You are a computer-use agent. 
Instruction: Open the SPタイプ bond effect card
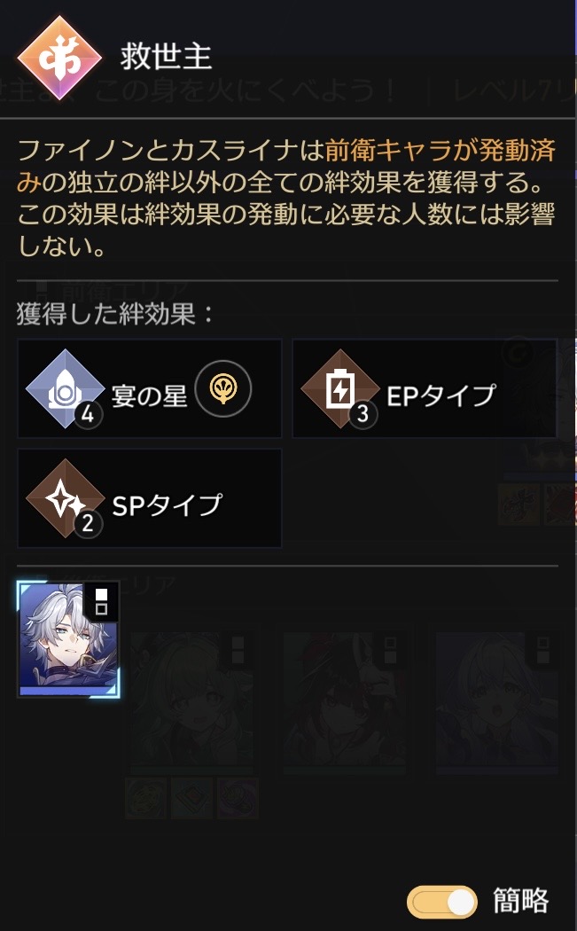coord(150,498)
